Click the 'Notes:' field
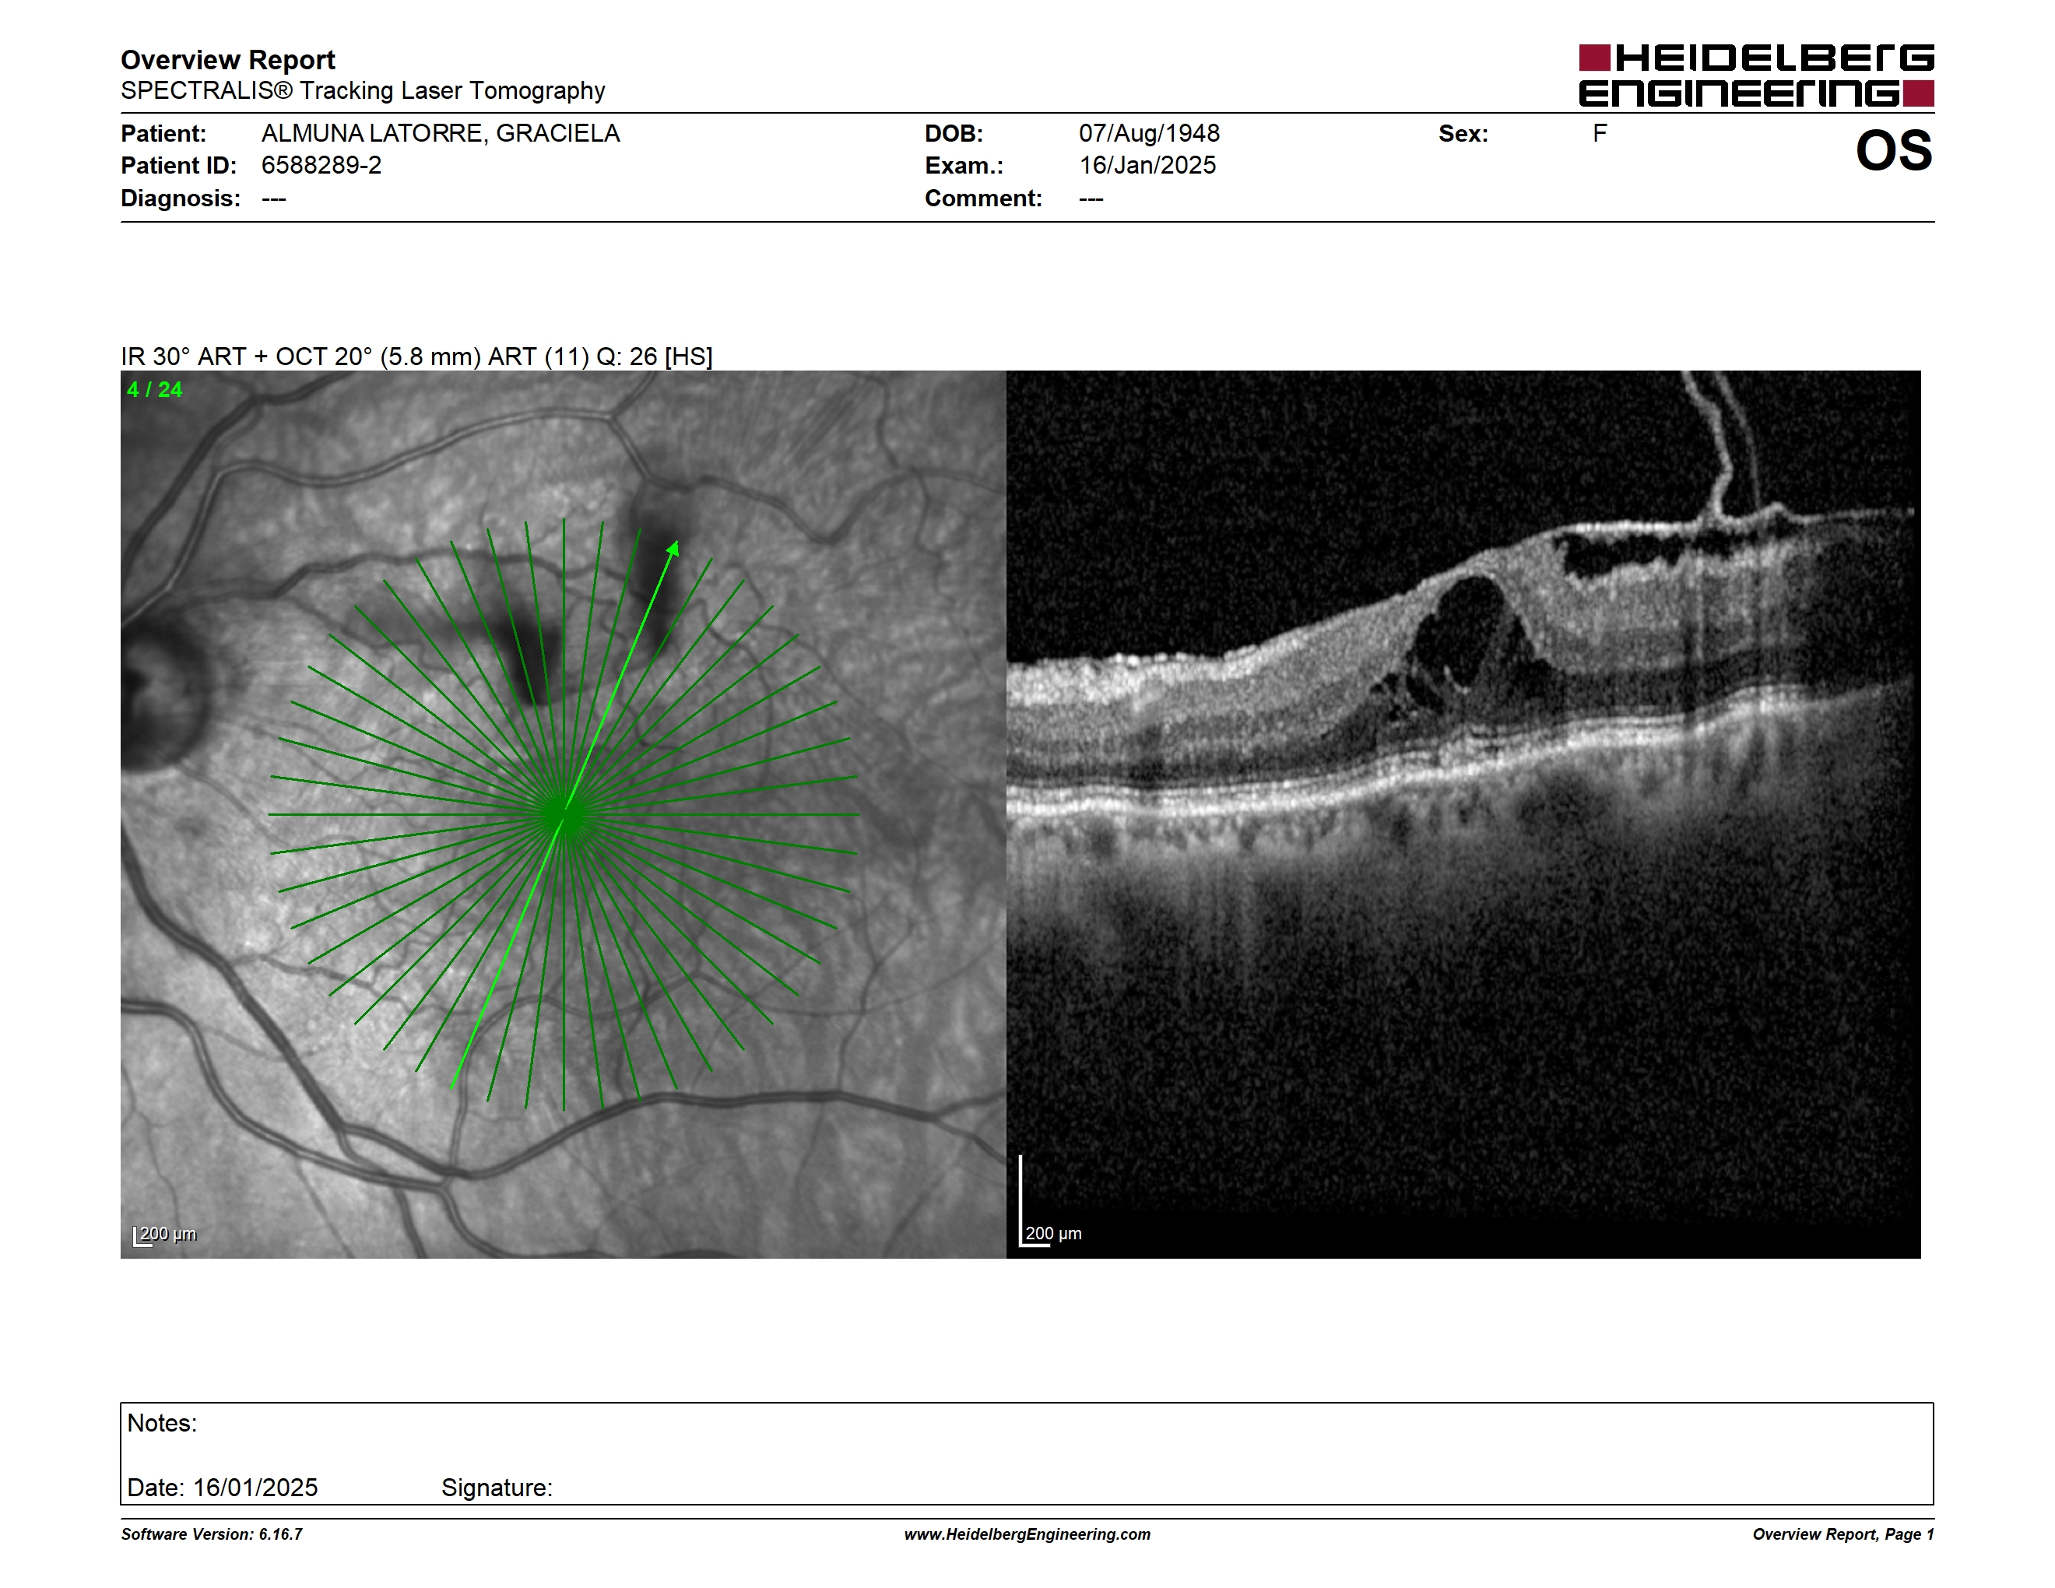Screen dimensions: 2055x1588 1027,1453
